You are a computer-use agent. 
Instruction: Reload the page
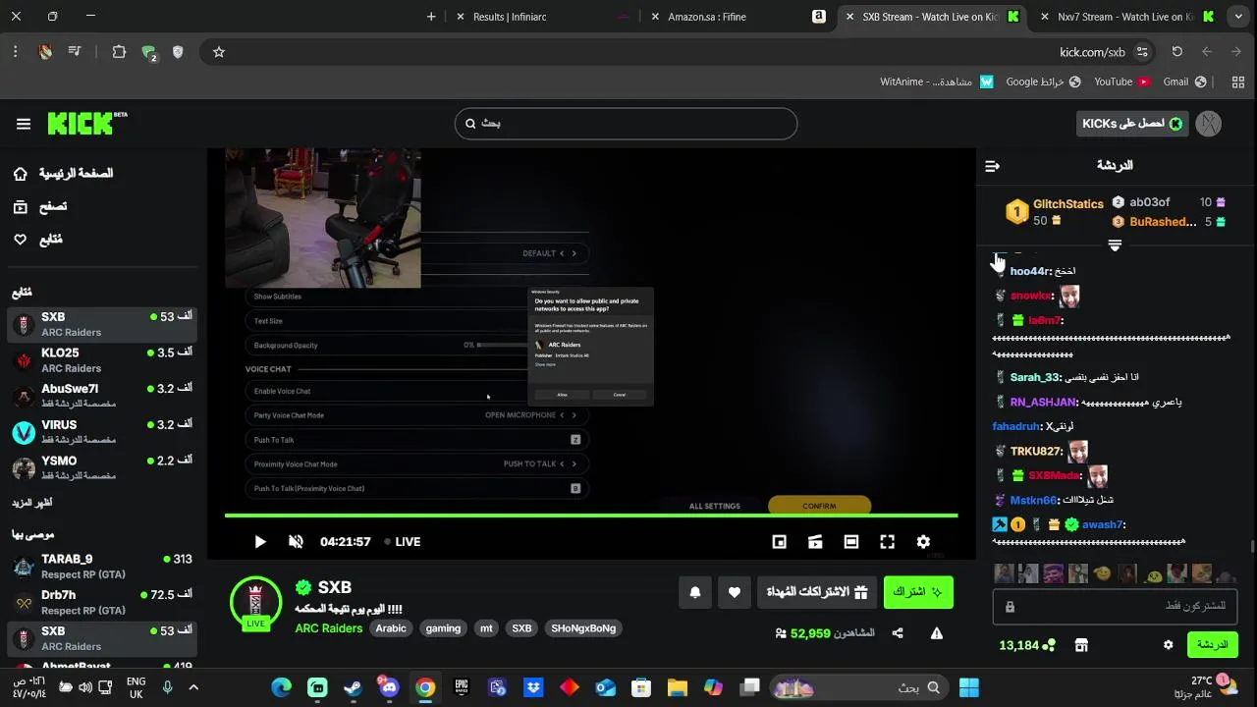[1176, 52]
